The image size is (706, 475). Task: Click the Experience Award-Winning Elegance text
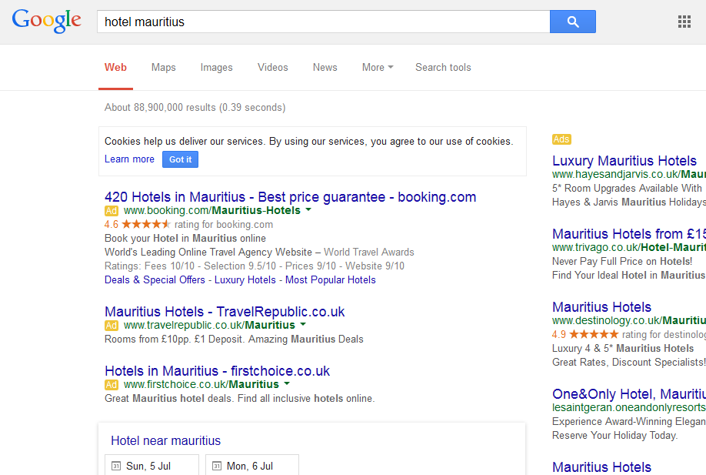pos(629,421)
